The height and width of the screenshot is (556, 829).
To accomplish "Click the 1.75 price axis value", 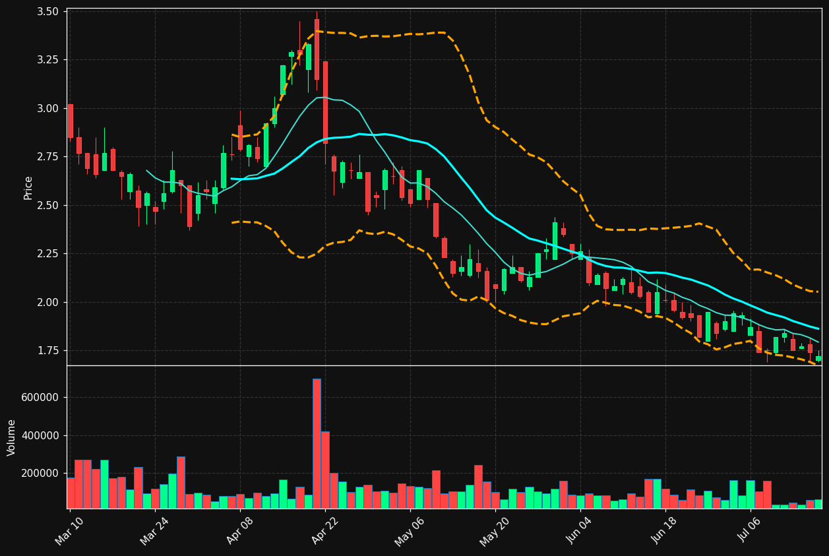I will (x=48, y=351).
